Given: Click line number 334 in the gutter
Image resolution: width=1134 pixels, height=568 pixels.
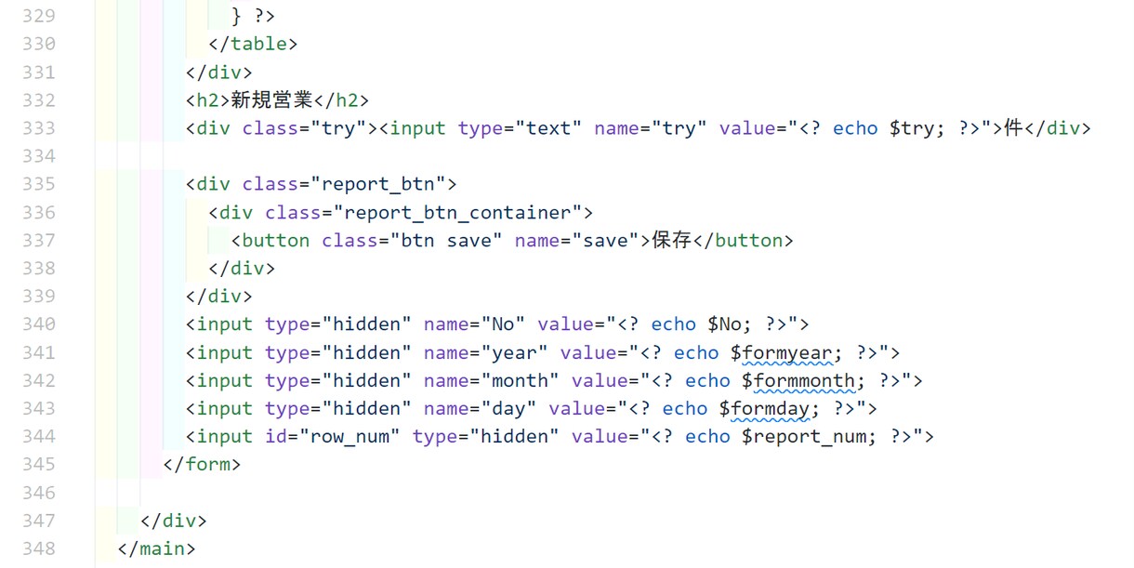Looking at the screenshot, I should [x=39, y=155].
